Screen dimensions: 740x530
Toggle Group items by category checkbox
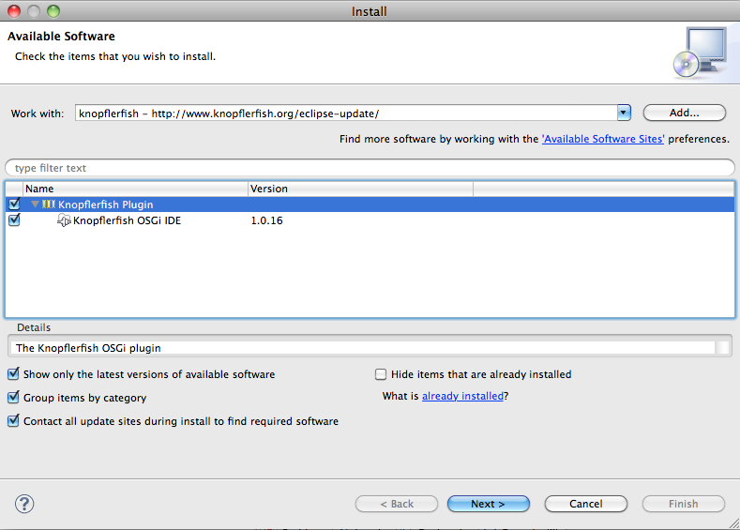tap(14, 398)
